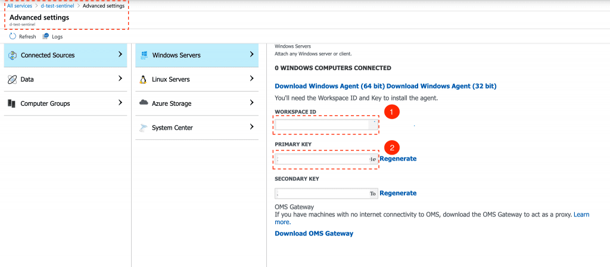610x267 pixels.
Task: Expand the Azure Storage chevron
Action: point(252,103)
